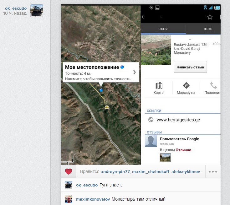The width and height of the screenshot is (230, 205).
Task: Click the 10 ч. назад timestamp
Action: point(15,13)
